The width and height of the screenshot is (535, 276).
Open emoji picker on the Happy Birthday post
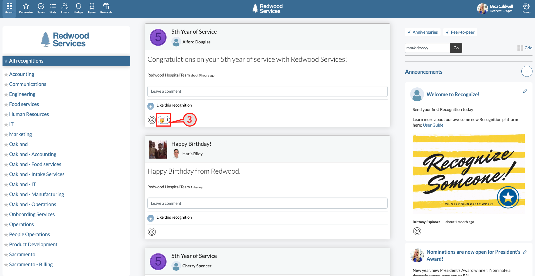tap(152, 231)
